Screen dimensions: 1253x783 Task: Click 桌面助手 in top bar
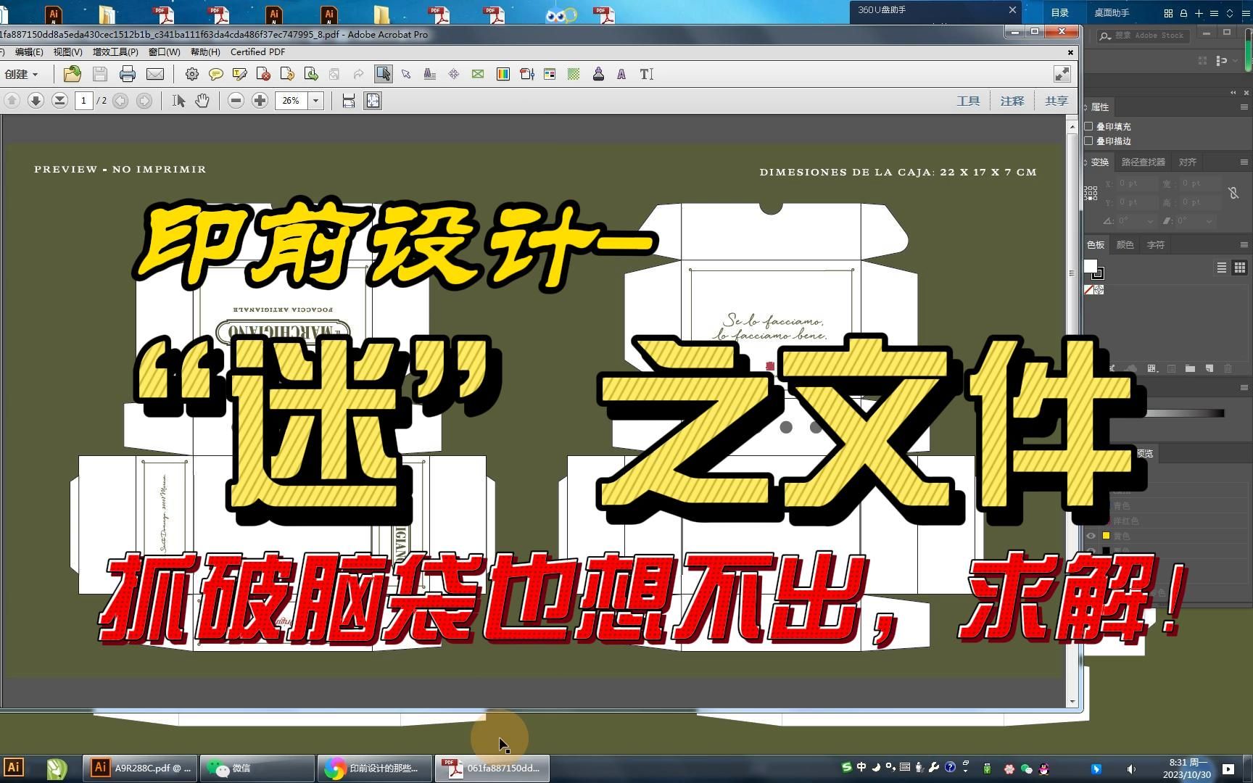pos(1112,13)
